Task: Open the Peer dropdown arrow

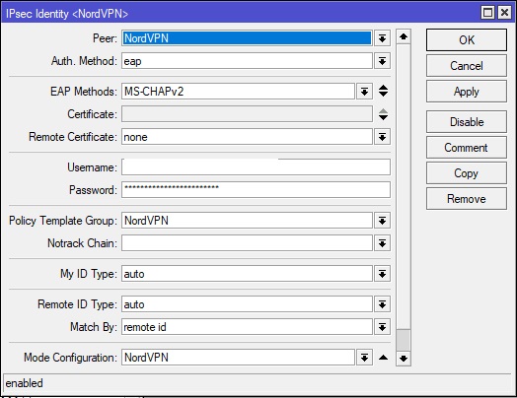Action: [x=382, y=38]
